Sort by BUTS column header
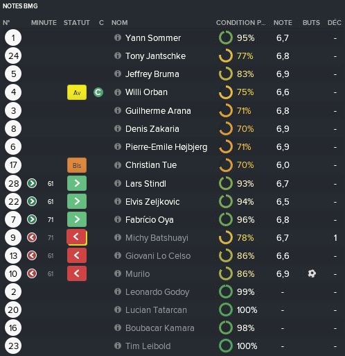The image size is (345, 356). coord(311,23)
